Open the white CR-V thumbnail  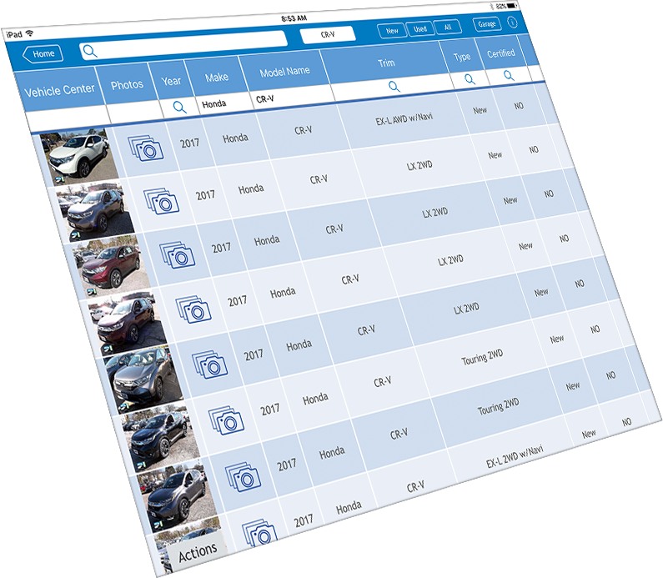click(78, 156)
